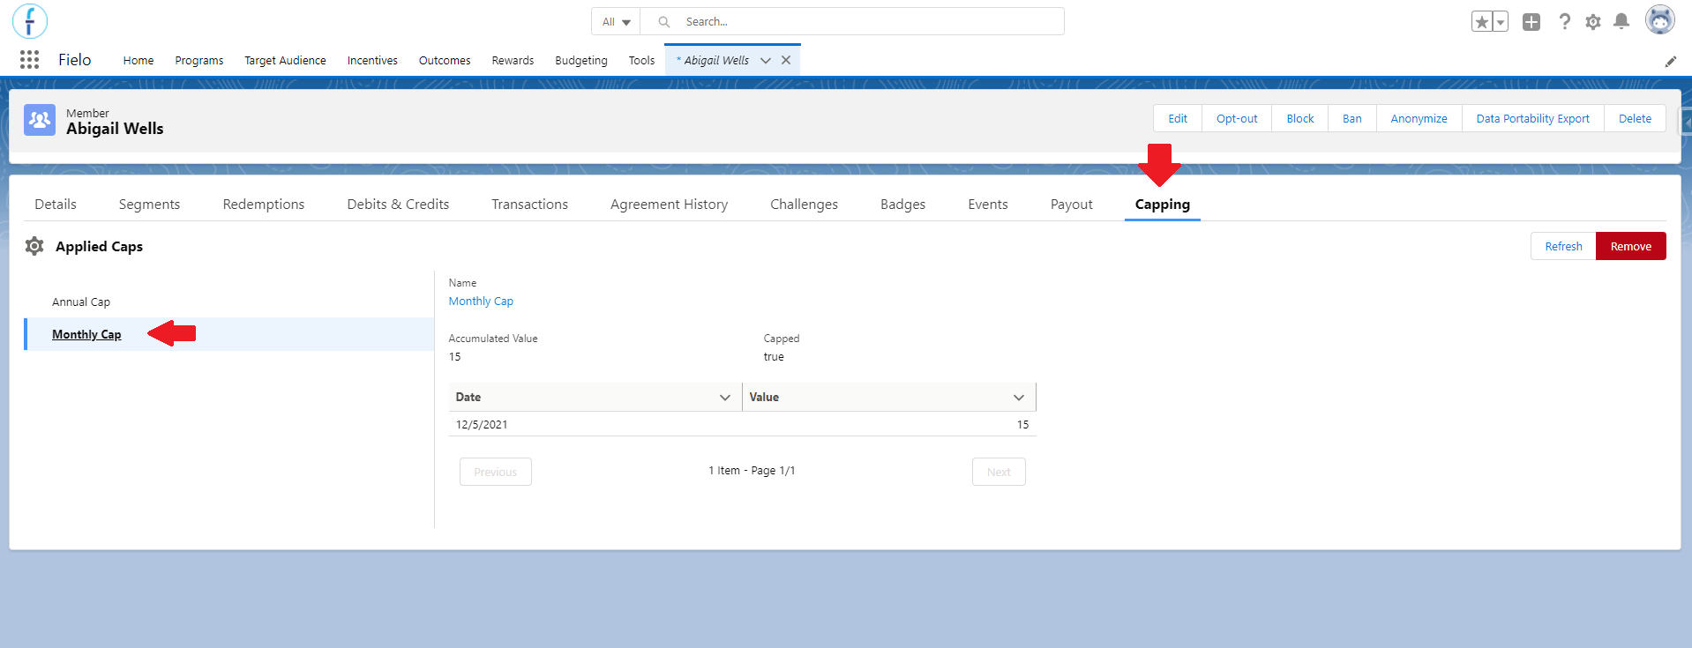This screenshot has width=1692, height=648.
Task: Open Favorites star icon
Action: [1482, 22]
